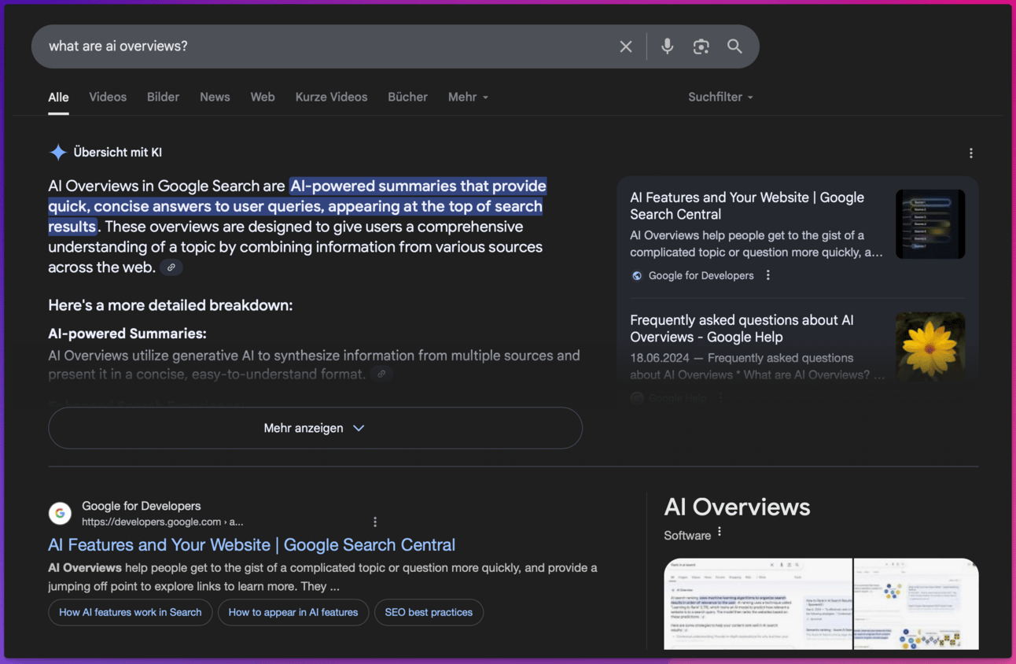Click the Google favicon of the first result
The height and width of the screenshot is (664, 1016).
coord(60,514)
